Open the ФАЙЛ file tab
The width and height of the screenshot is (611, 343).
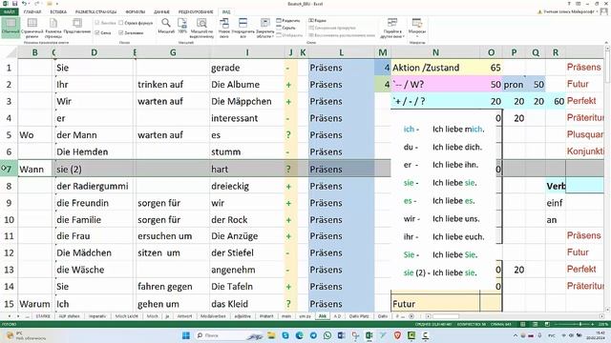tap(9, 11)
